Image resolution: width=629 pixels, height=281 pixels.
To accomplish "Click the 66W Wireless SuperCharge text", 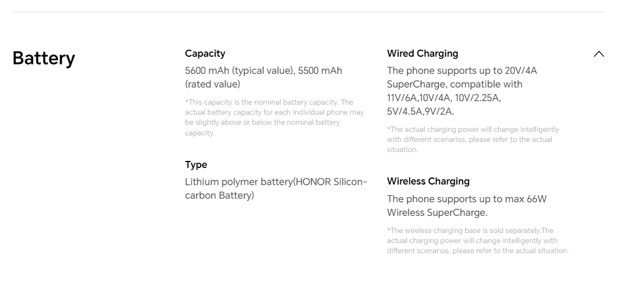I will 467,206.
